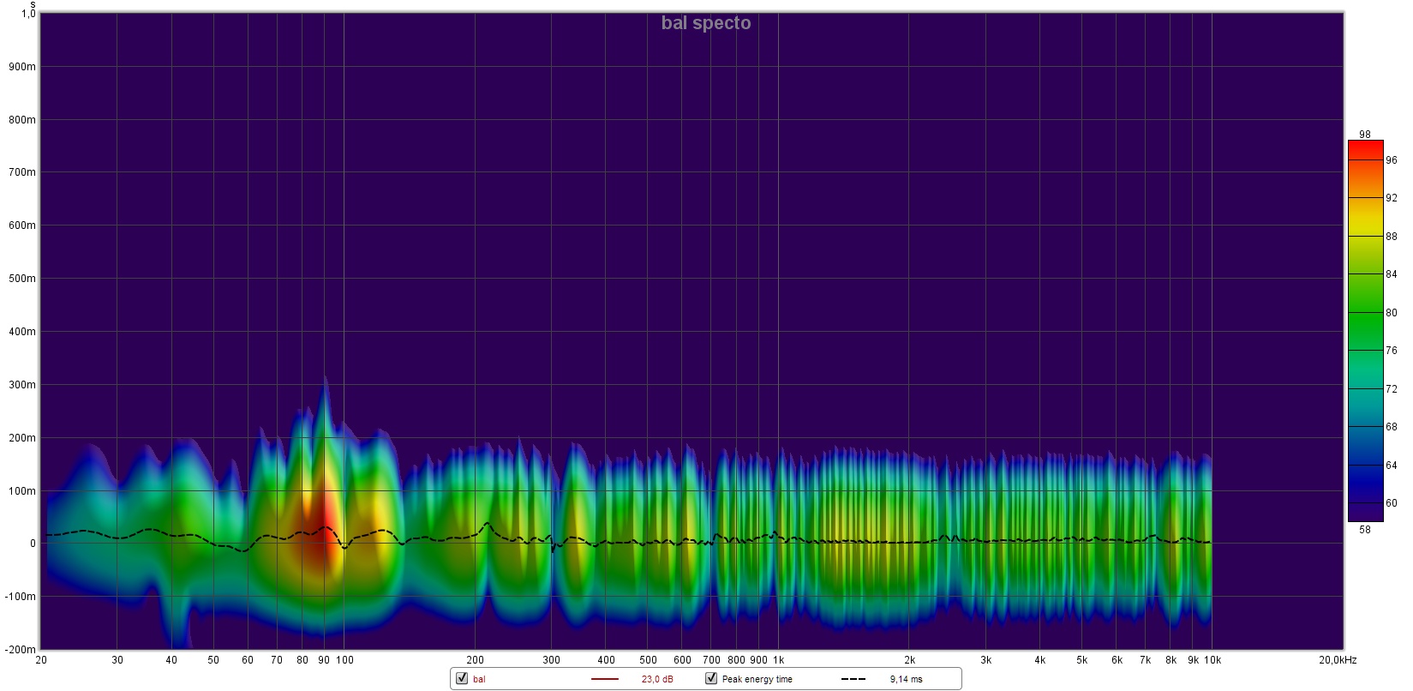Click the 100 Hz frequency axis label

(344, 660)
